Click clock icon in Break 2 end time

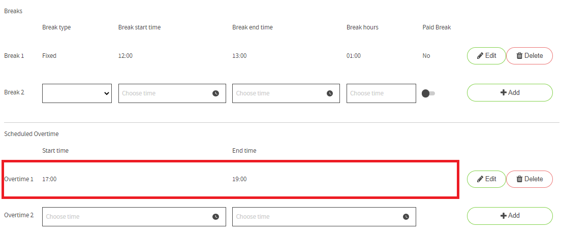[329, 93]
